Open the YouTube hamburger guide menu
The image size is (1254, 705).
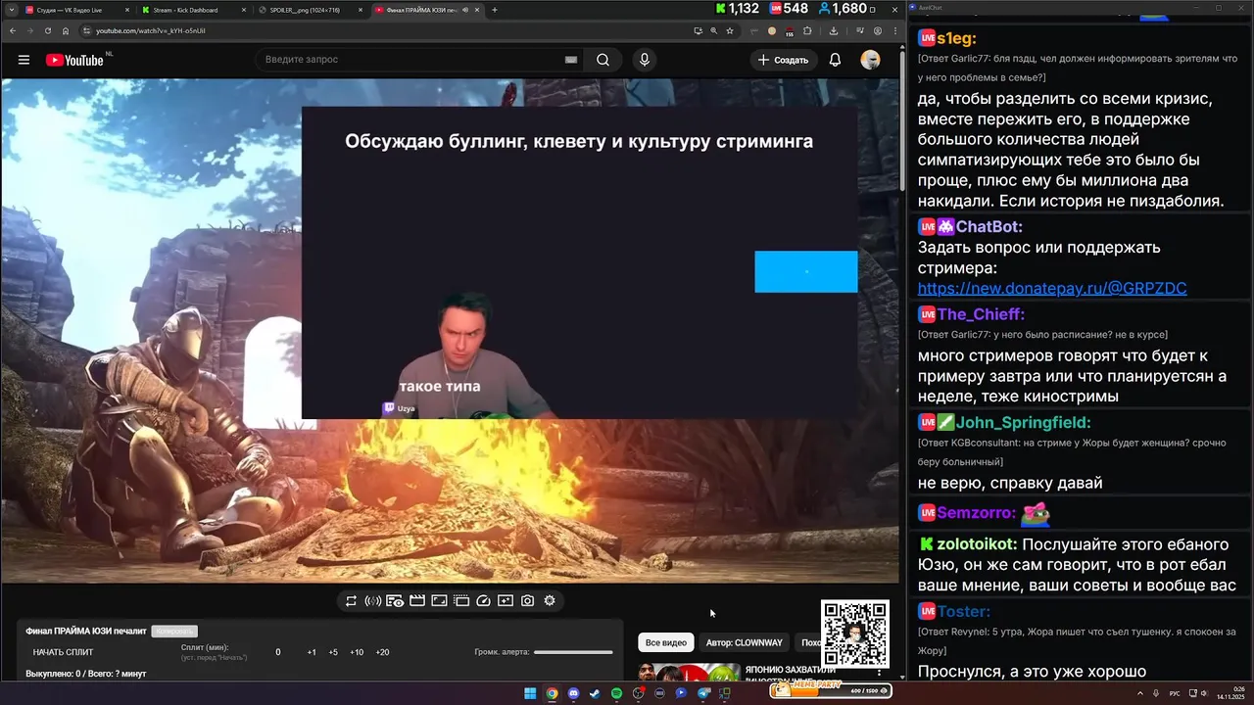pyautogui.click(x=24, y=60)
